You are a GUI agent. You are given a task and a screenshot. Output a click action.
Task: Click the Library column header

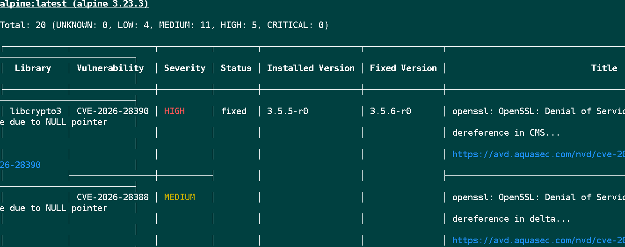click(33, 68)
